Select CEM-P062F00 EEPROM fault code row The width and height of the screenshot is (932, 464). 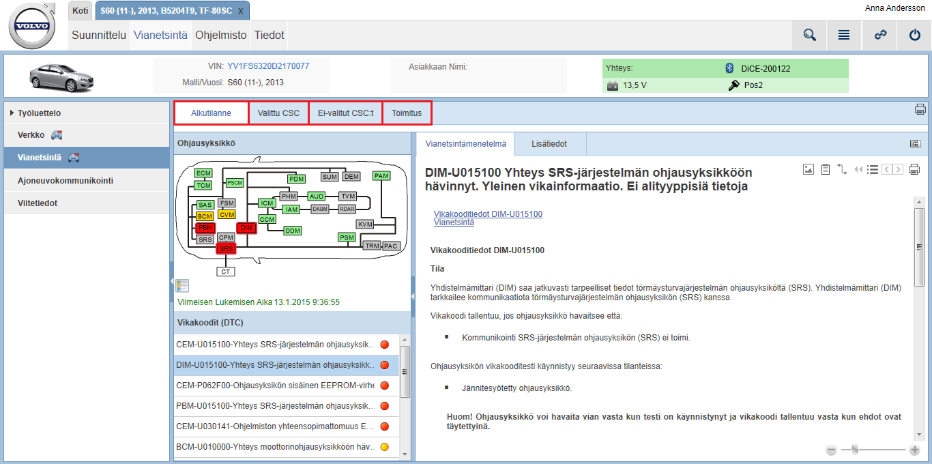pos(286,386)
